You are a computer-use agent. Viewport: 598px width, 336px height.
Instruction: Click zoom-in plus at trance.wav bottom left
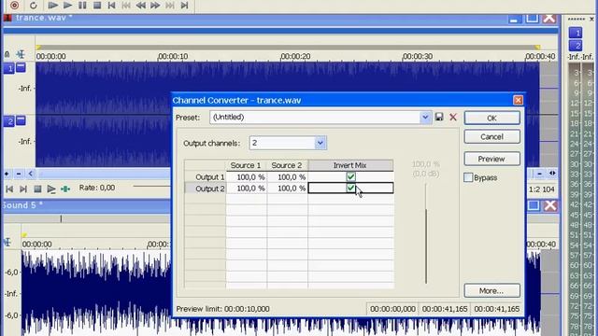[7, 174]
